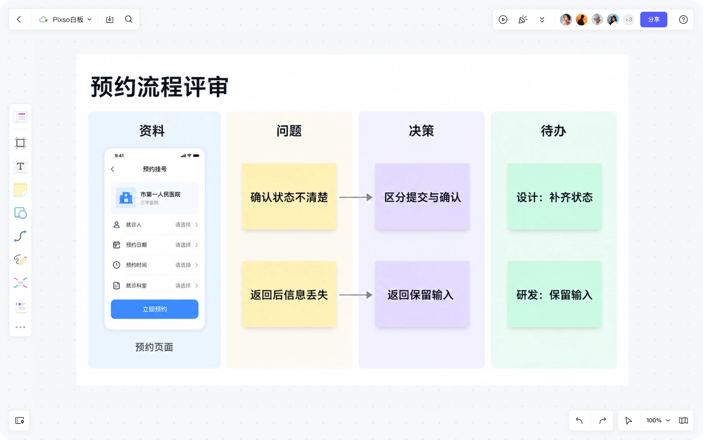Screen dimensions: 703x440
Task: Redo the last action
Action: pyautogui.click(x=602, y=420)
